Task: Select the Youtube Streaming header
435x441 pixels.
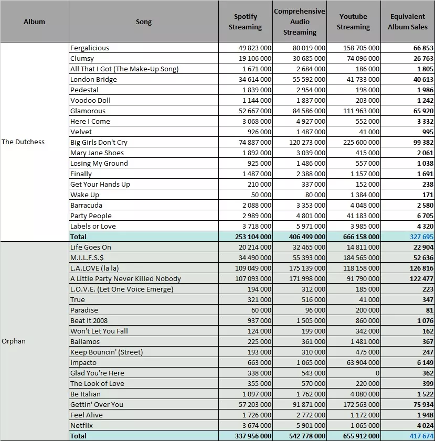Action: pos(353,21)
